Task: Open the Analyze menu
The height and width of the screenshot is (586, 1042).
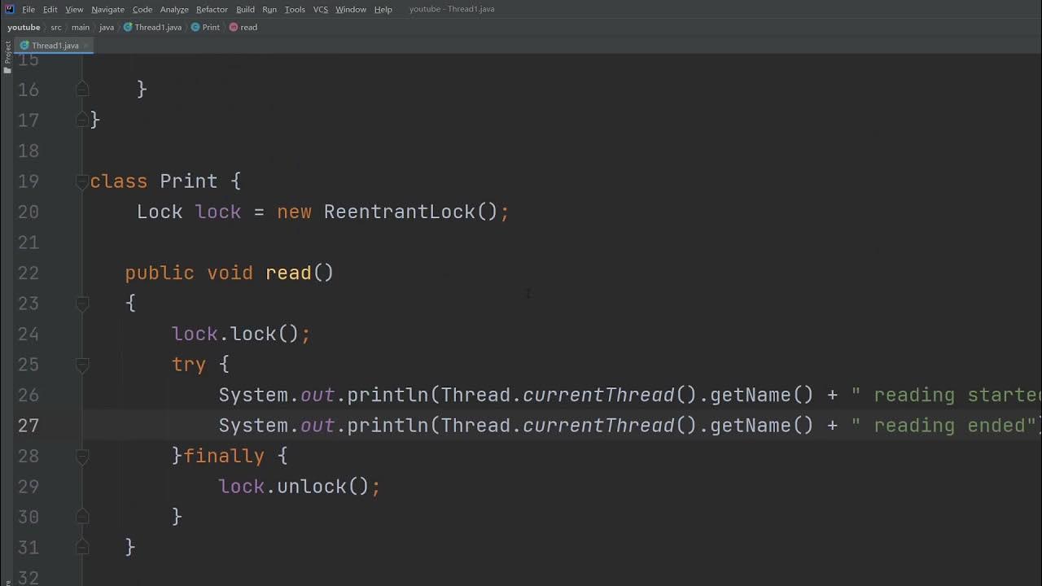Action: point(174,9)
